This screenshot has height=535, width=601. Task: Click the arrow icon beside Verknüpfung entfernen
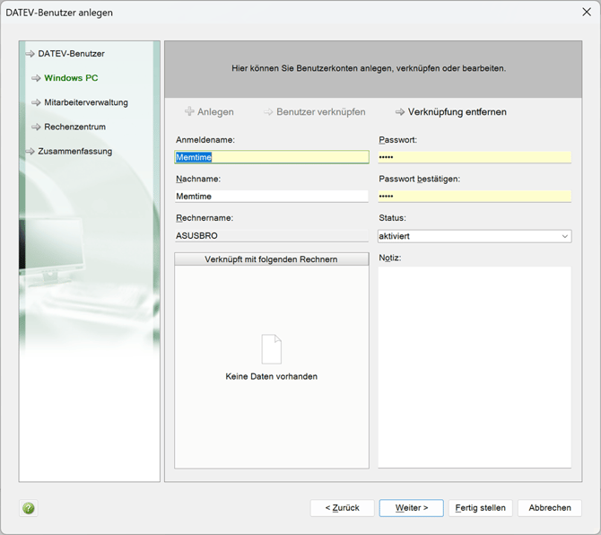(x=400, y=112)
